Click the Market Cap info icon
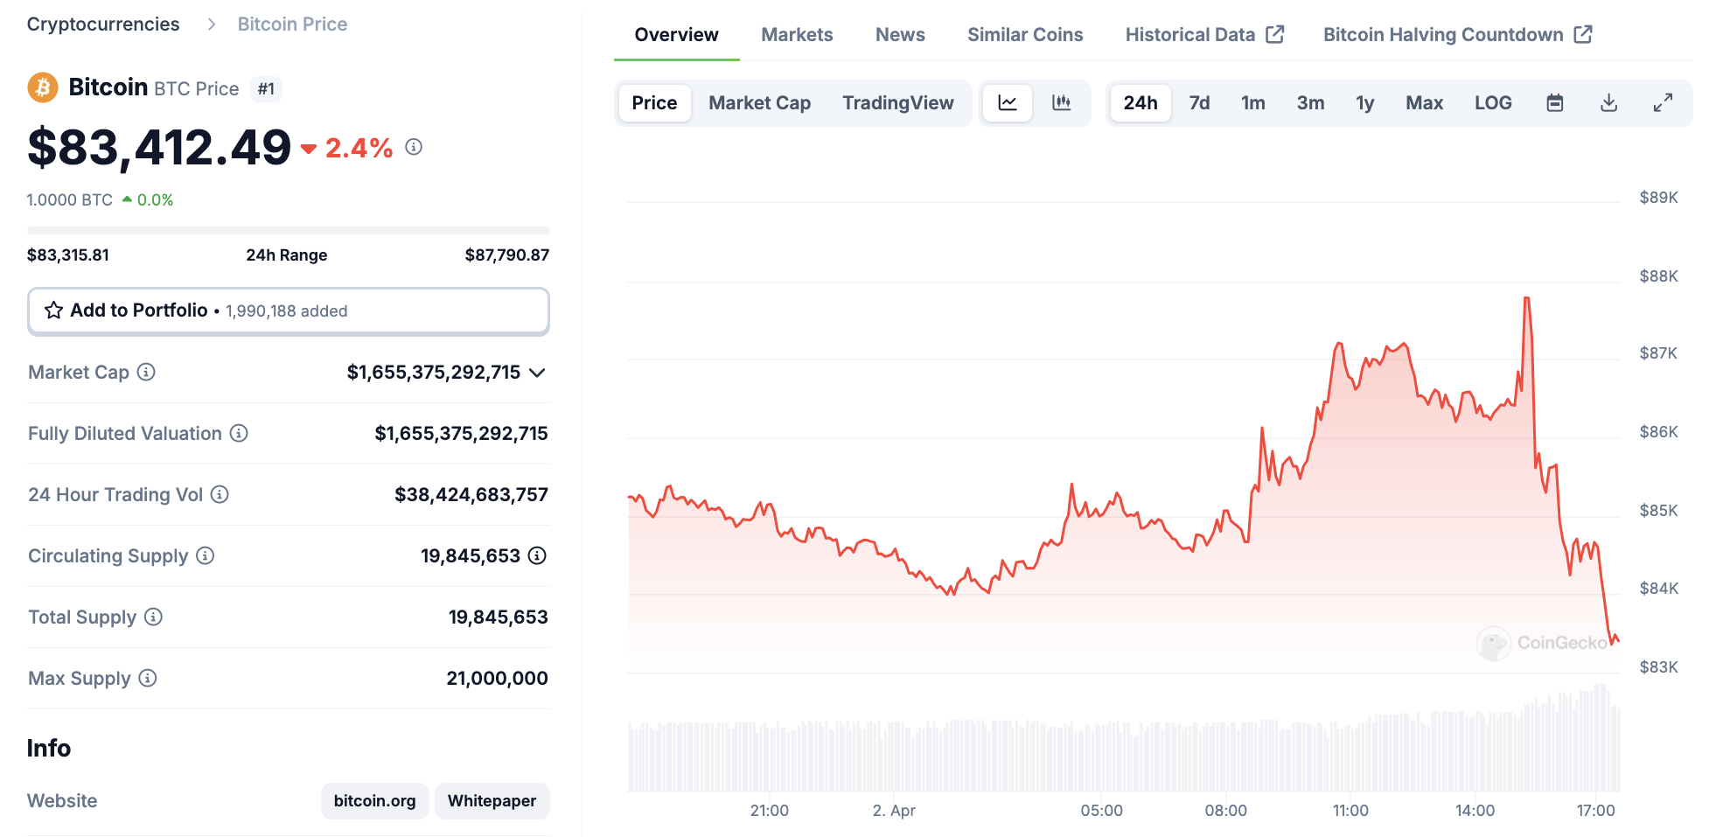1723x837 pixels. pyautogui.click(x=147, y=373)
